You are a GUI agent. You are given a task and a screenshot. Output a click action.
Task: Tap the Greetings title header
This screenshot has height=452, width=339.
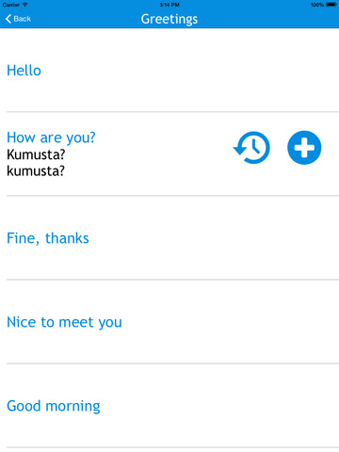(x=169, y=19)
